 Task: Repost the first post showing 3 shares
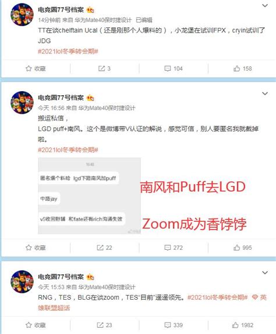coord(104,69)
